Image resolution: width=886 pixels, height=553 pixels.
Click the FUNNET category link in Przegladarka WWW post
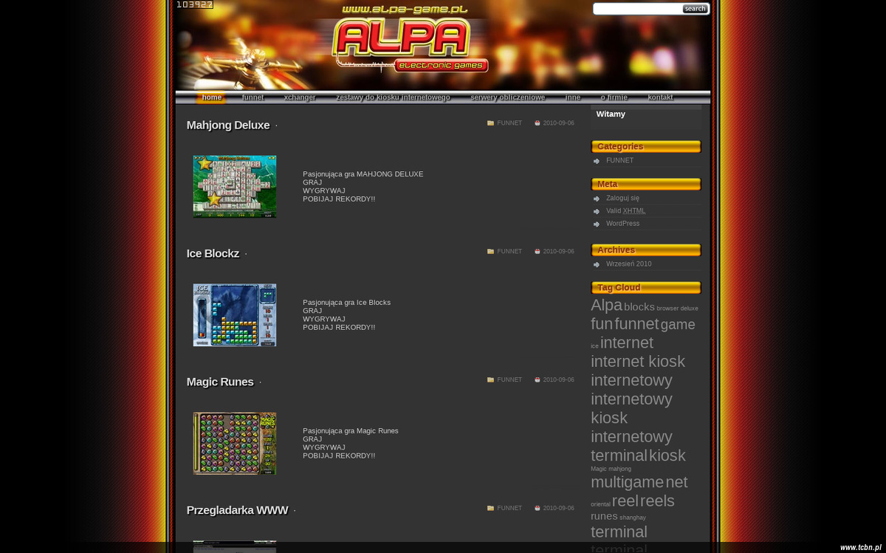(x=509, y=509)
